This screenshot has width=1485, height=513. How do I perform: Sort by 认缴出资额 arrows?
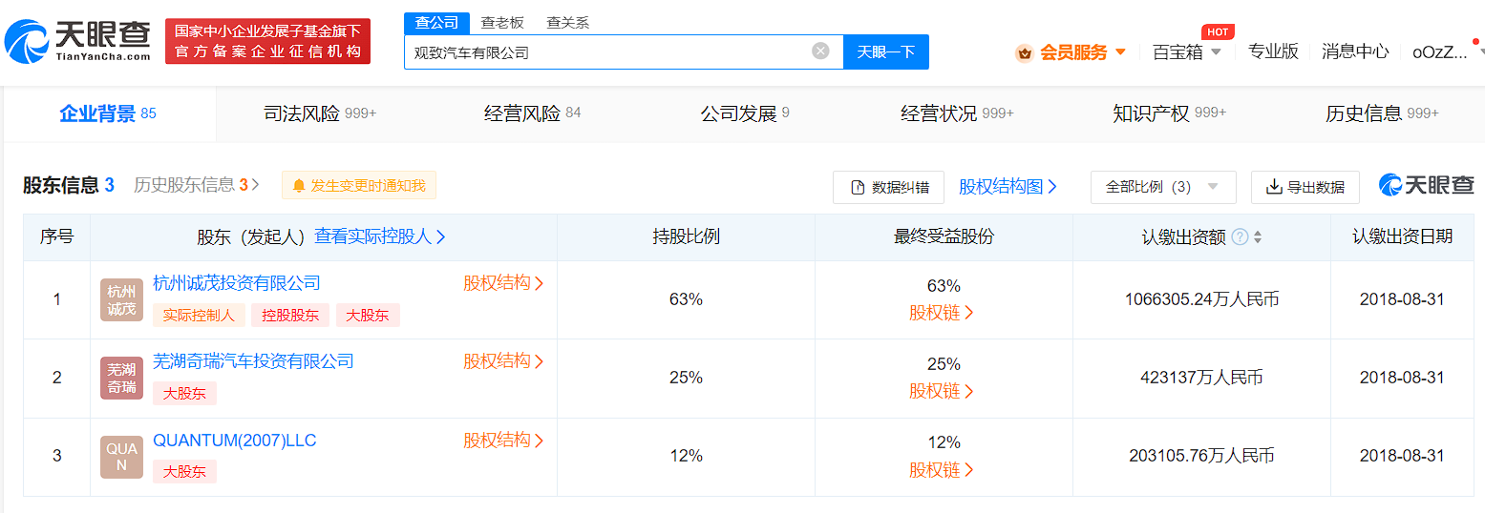point(1258,237)
